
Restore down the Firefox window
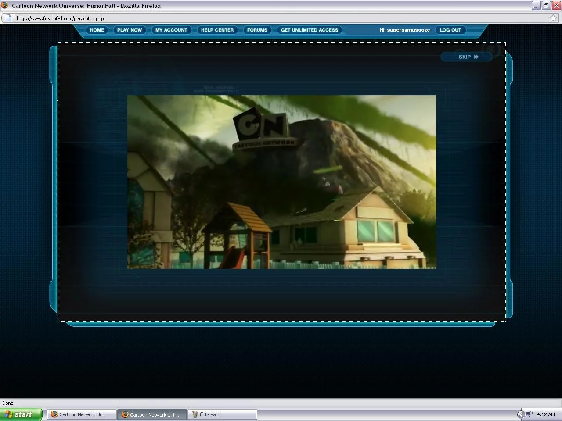tap(546, 6)
